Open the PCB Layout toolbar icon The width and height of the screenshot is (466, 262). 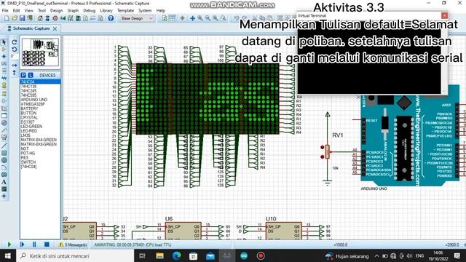[55, 18]
